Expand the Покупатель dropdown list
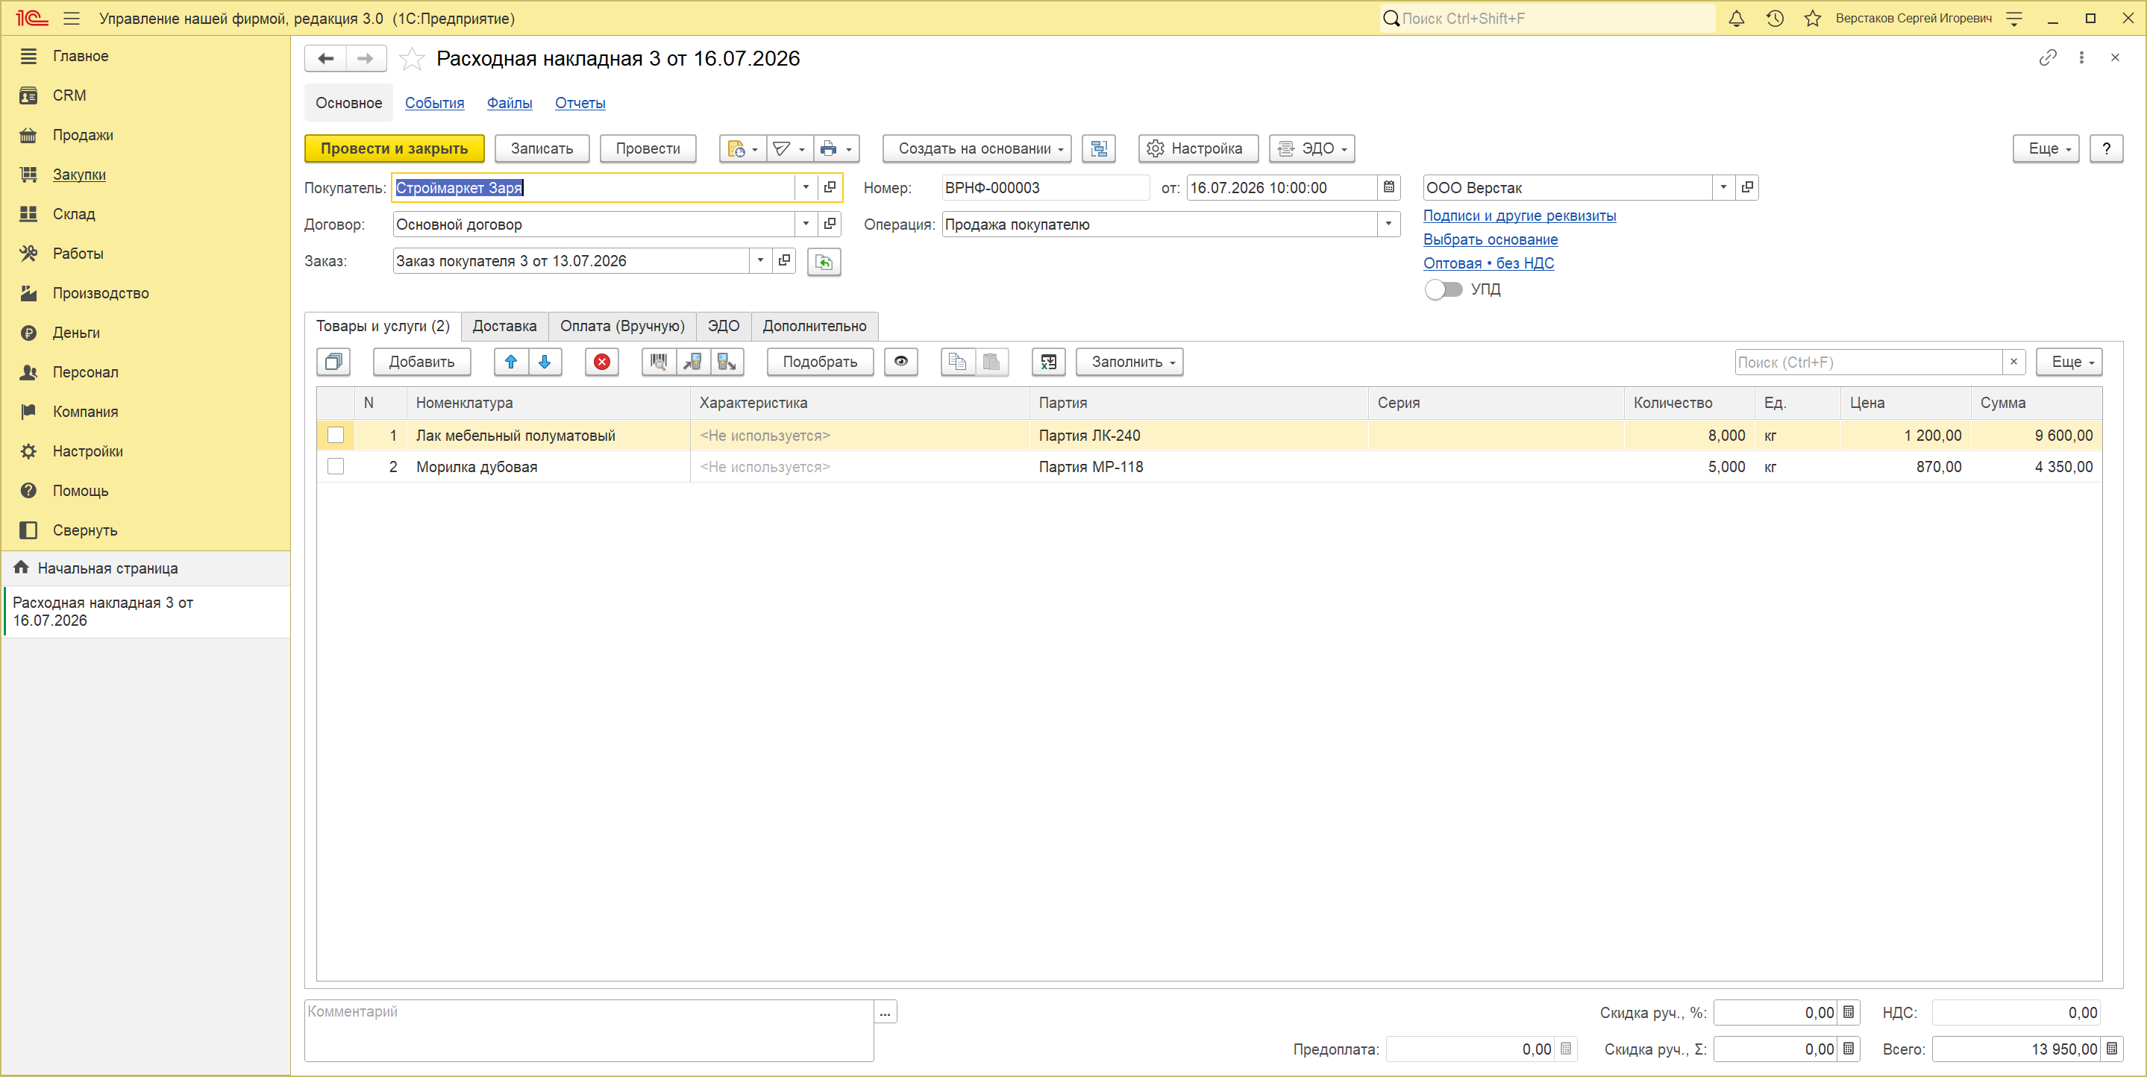This screenshot has height=1077, width=2147. (806, 187)
